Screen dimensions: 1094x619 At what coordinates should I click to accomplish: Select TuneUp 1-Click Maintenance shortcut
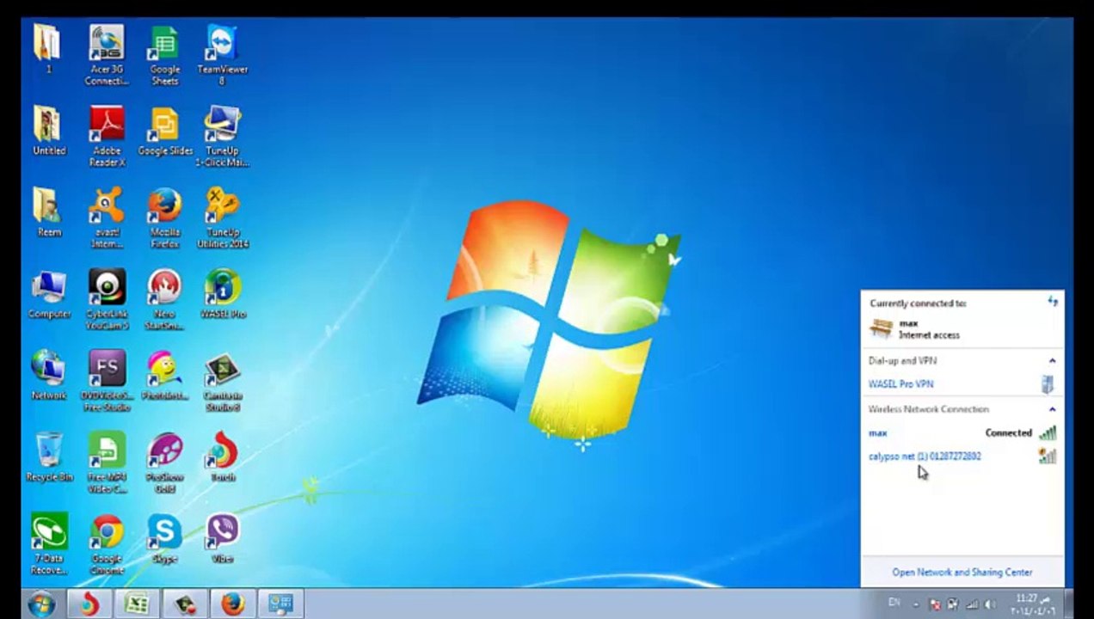(x=222, y=136)
